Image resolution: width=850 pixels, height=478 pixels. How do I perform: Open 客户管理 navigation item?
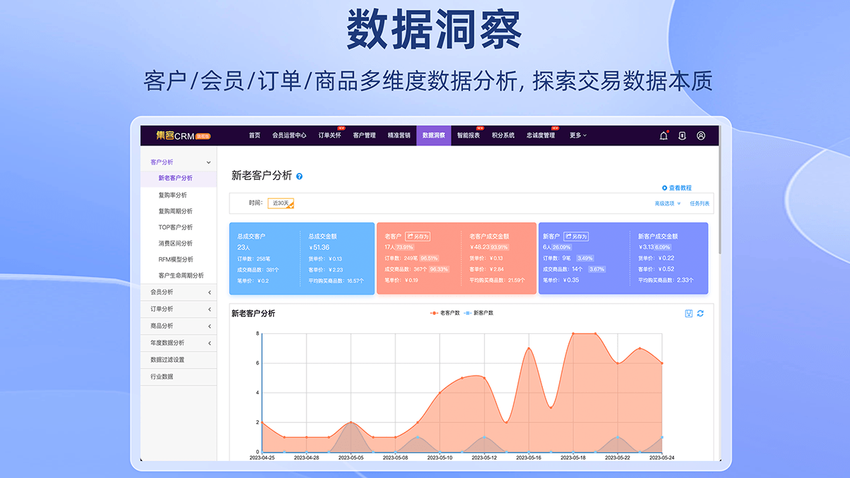(364, 136)
